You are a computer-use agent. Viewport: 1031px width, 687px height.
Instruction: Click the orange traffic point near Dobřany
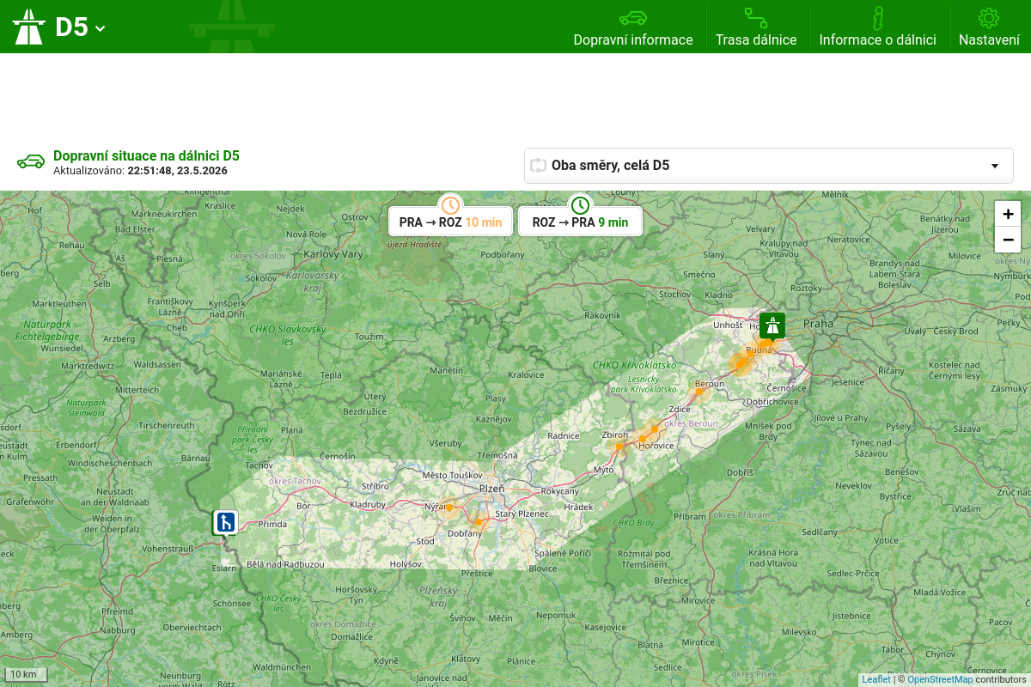[x=479, y=521]
